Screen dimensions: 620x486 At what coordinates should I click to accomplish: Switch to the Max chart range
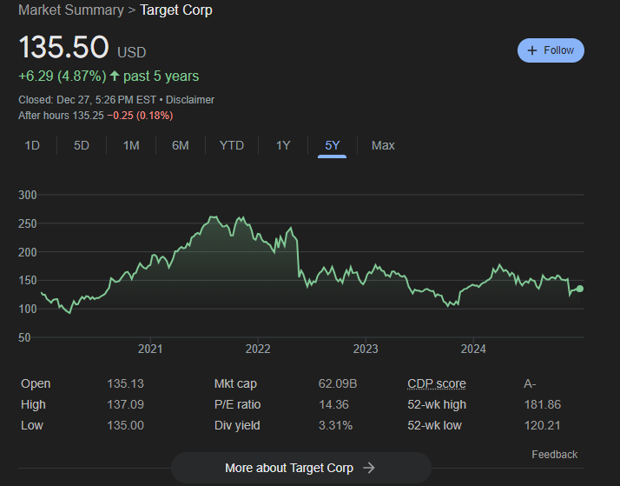pos(383,145)
